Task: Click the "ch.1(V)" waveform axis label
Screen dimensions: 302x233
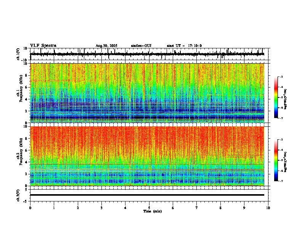Action: 18,54
